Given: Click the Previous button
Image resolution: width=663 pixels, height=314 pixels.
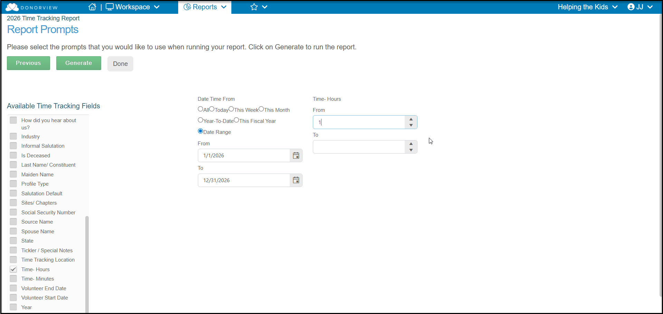Looking at the screenshot, I should 28,63.
